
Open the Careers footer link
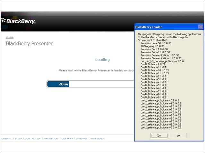pos(67,138)
